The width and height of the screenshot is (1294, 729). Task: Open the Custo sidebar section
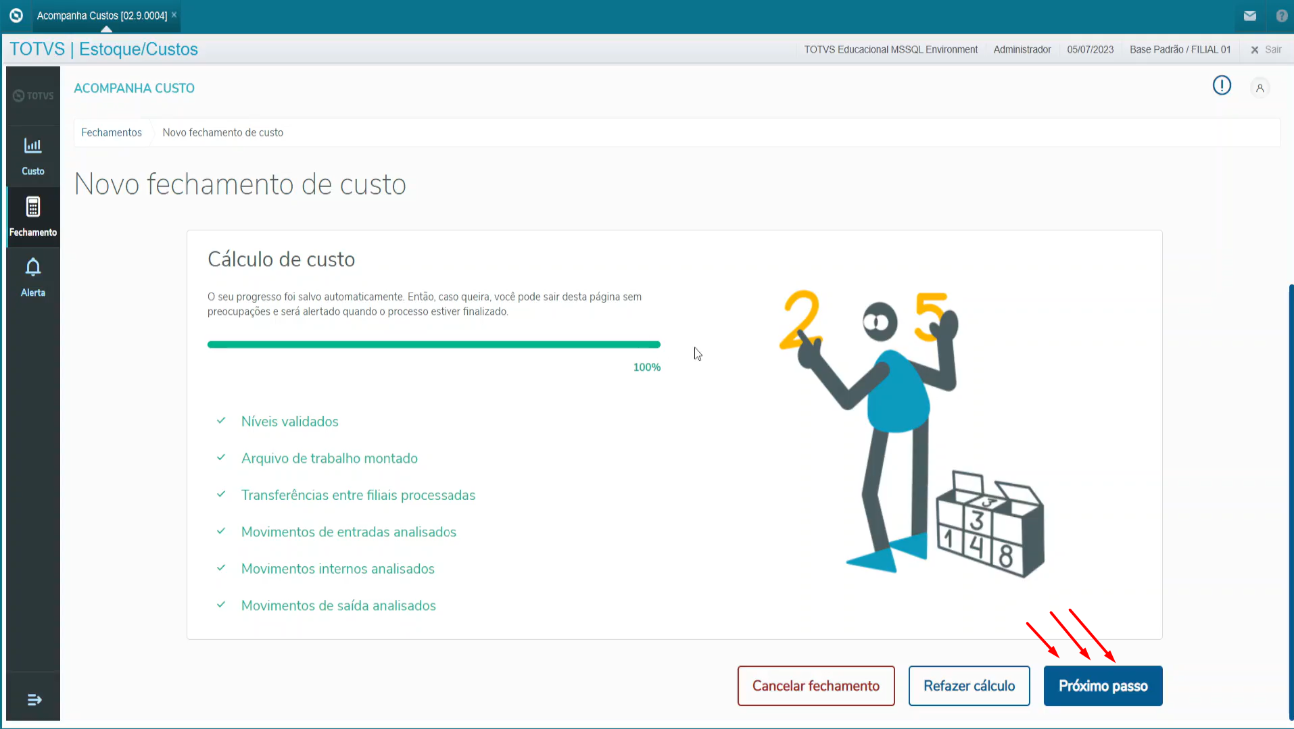tap(32, 156)
